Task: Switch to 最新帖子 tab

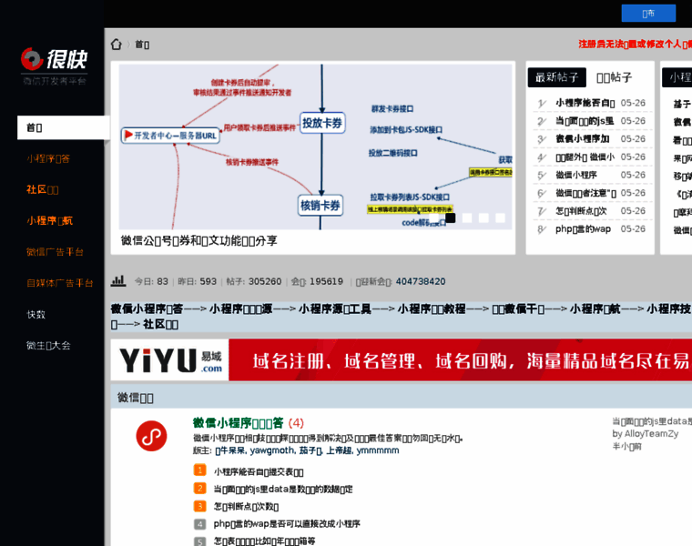Action: tap(557, 77)
